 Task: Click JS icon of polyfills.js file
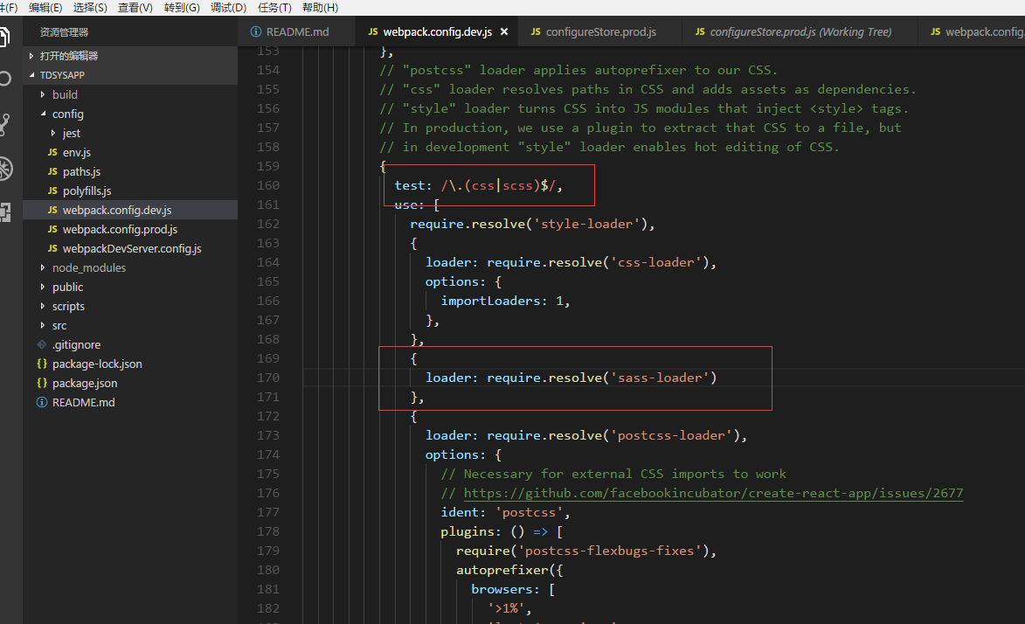pyautogui.click(x=52, y=191)
